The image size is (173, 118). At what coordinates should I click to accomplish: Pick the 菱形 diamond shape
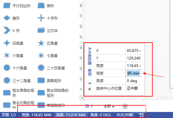pos(12,18)
